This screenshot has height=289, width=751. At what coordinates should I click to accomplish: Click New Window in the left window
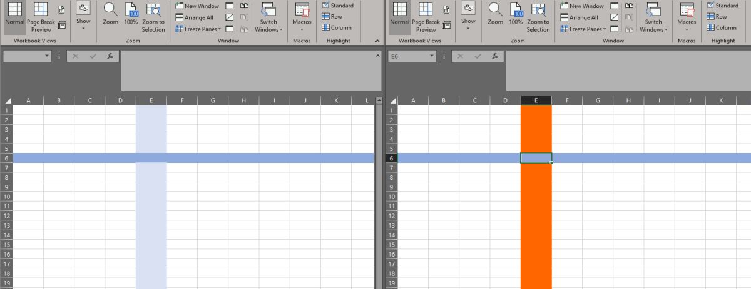(x=197, y=6)
